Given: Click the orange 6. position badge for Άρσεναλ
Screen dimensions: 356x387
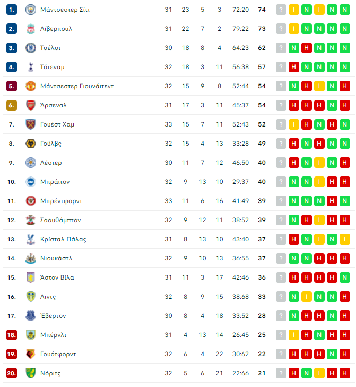Looking at the screenshot, I should pos(12,105).
